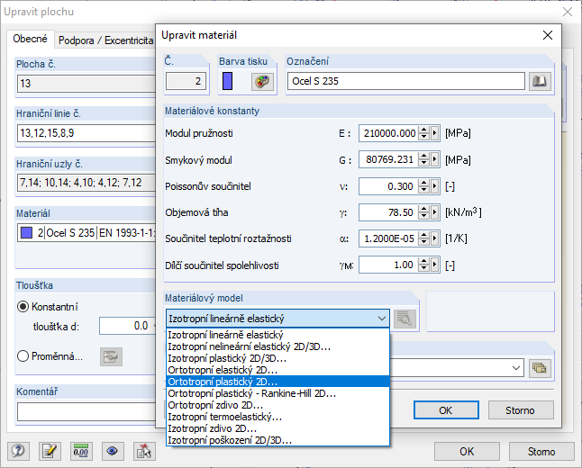The height and width of the screenshot is (468, 582).
Task: Open the print color palette picker
Action: pyautogui.click(x=262, y=81)
